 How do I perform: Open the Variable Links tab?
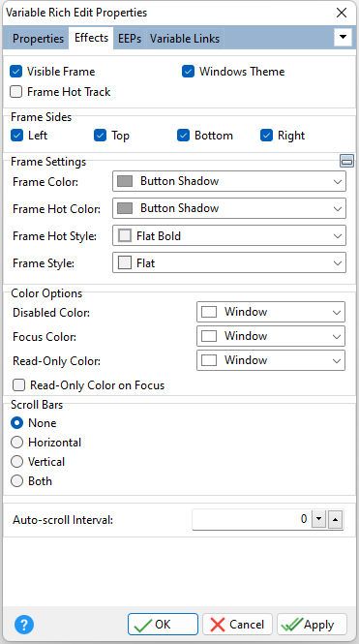tap(185, 39)
